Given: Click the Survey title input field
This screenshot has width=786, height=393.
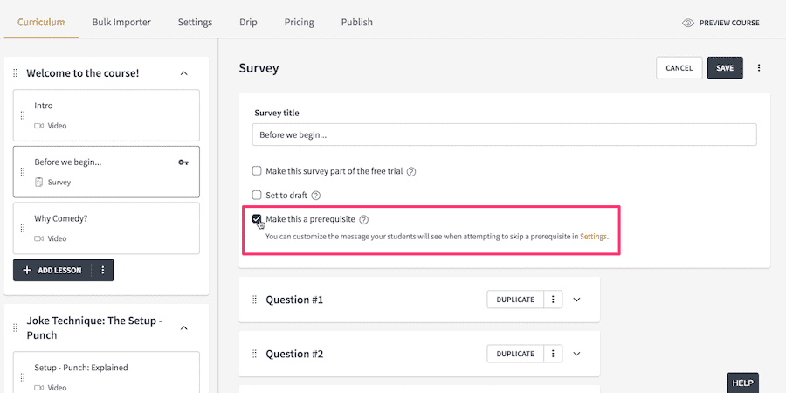Looking at the screenshot, I should pyautogui.click(x=504, y=134).
